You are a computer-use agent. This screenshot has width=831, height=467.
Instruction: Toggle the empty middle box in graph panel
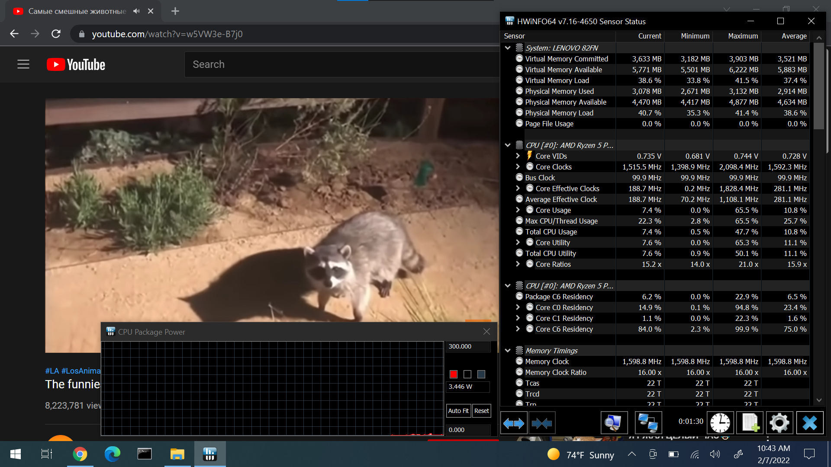[x=467, y=374]
